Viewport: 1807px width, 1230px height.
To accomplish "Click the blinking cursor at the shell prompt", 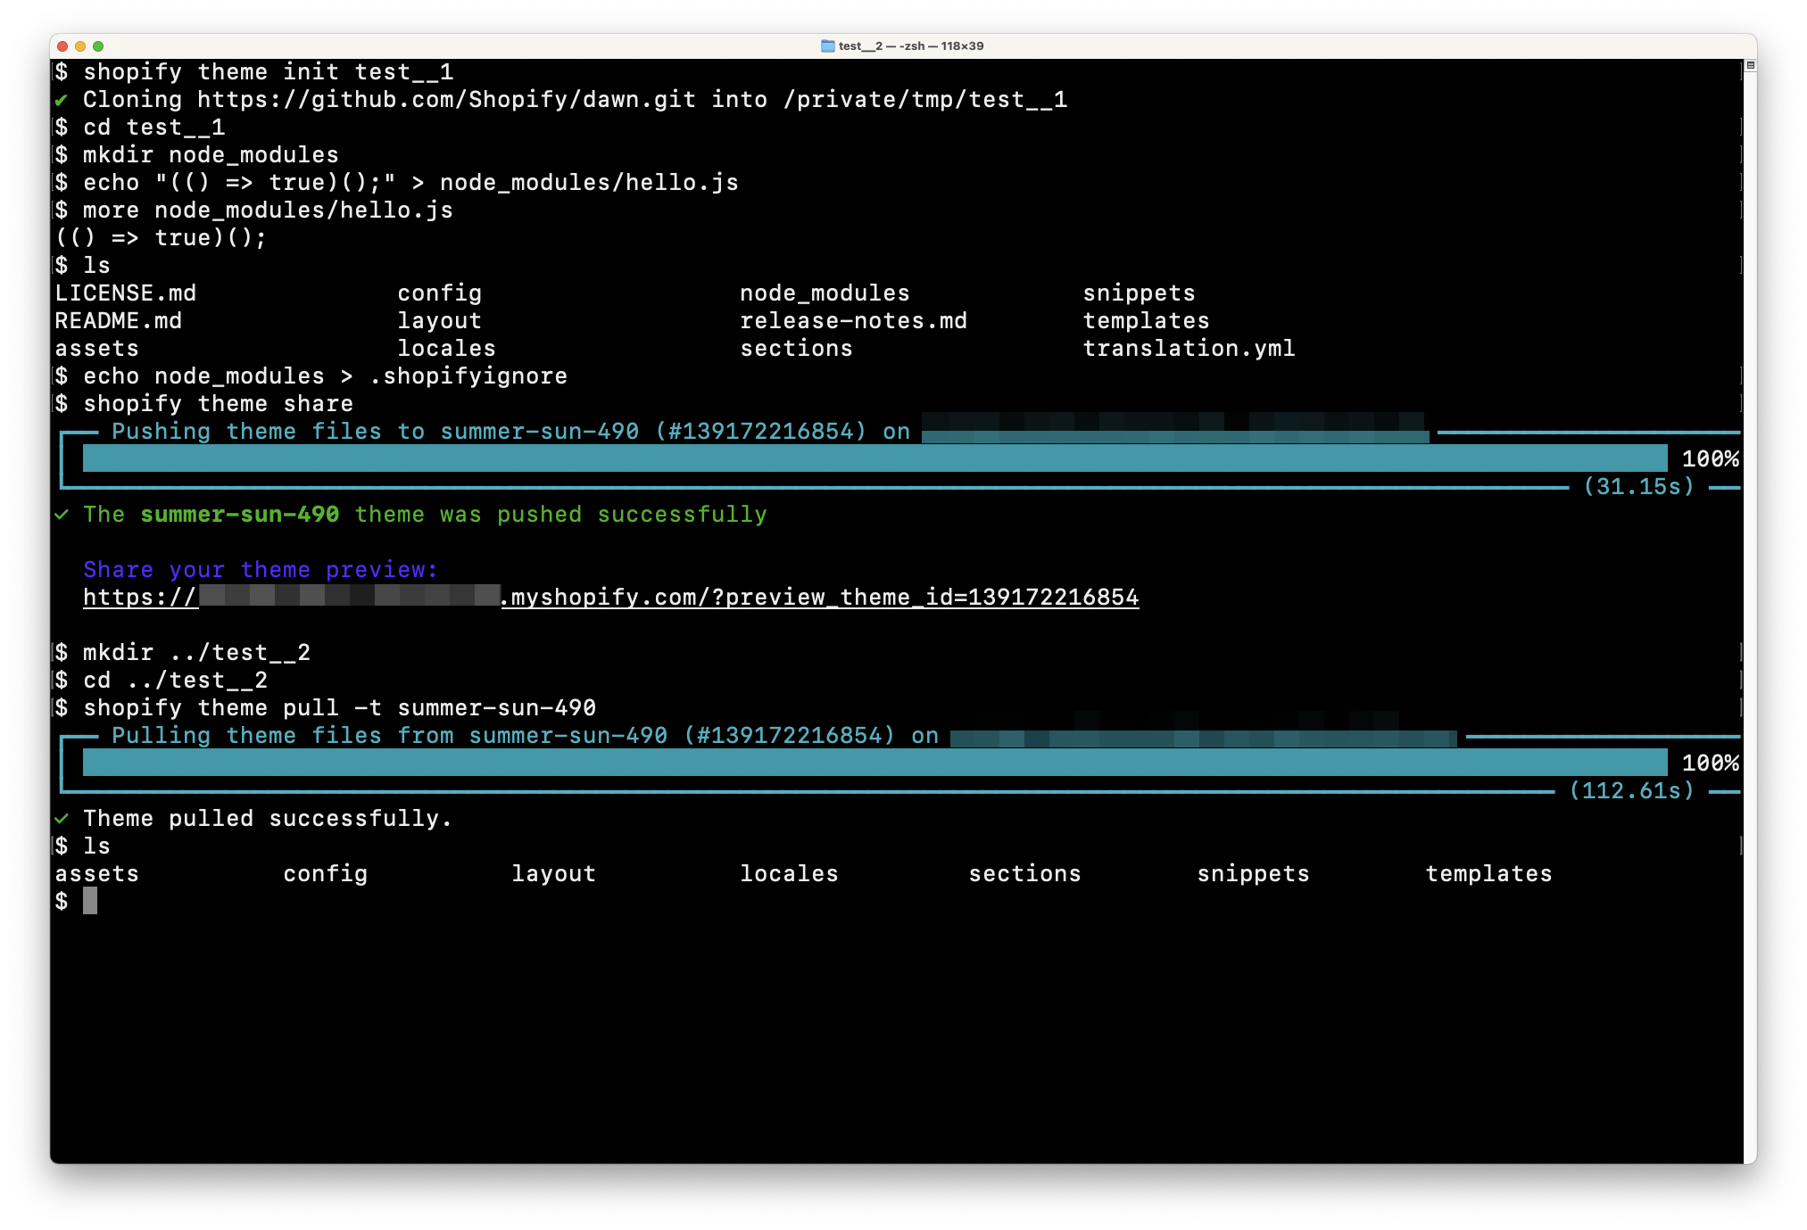I will [x=92, y=902].
